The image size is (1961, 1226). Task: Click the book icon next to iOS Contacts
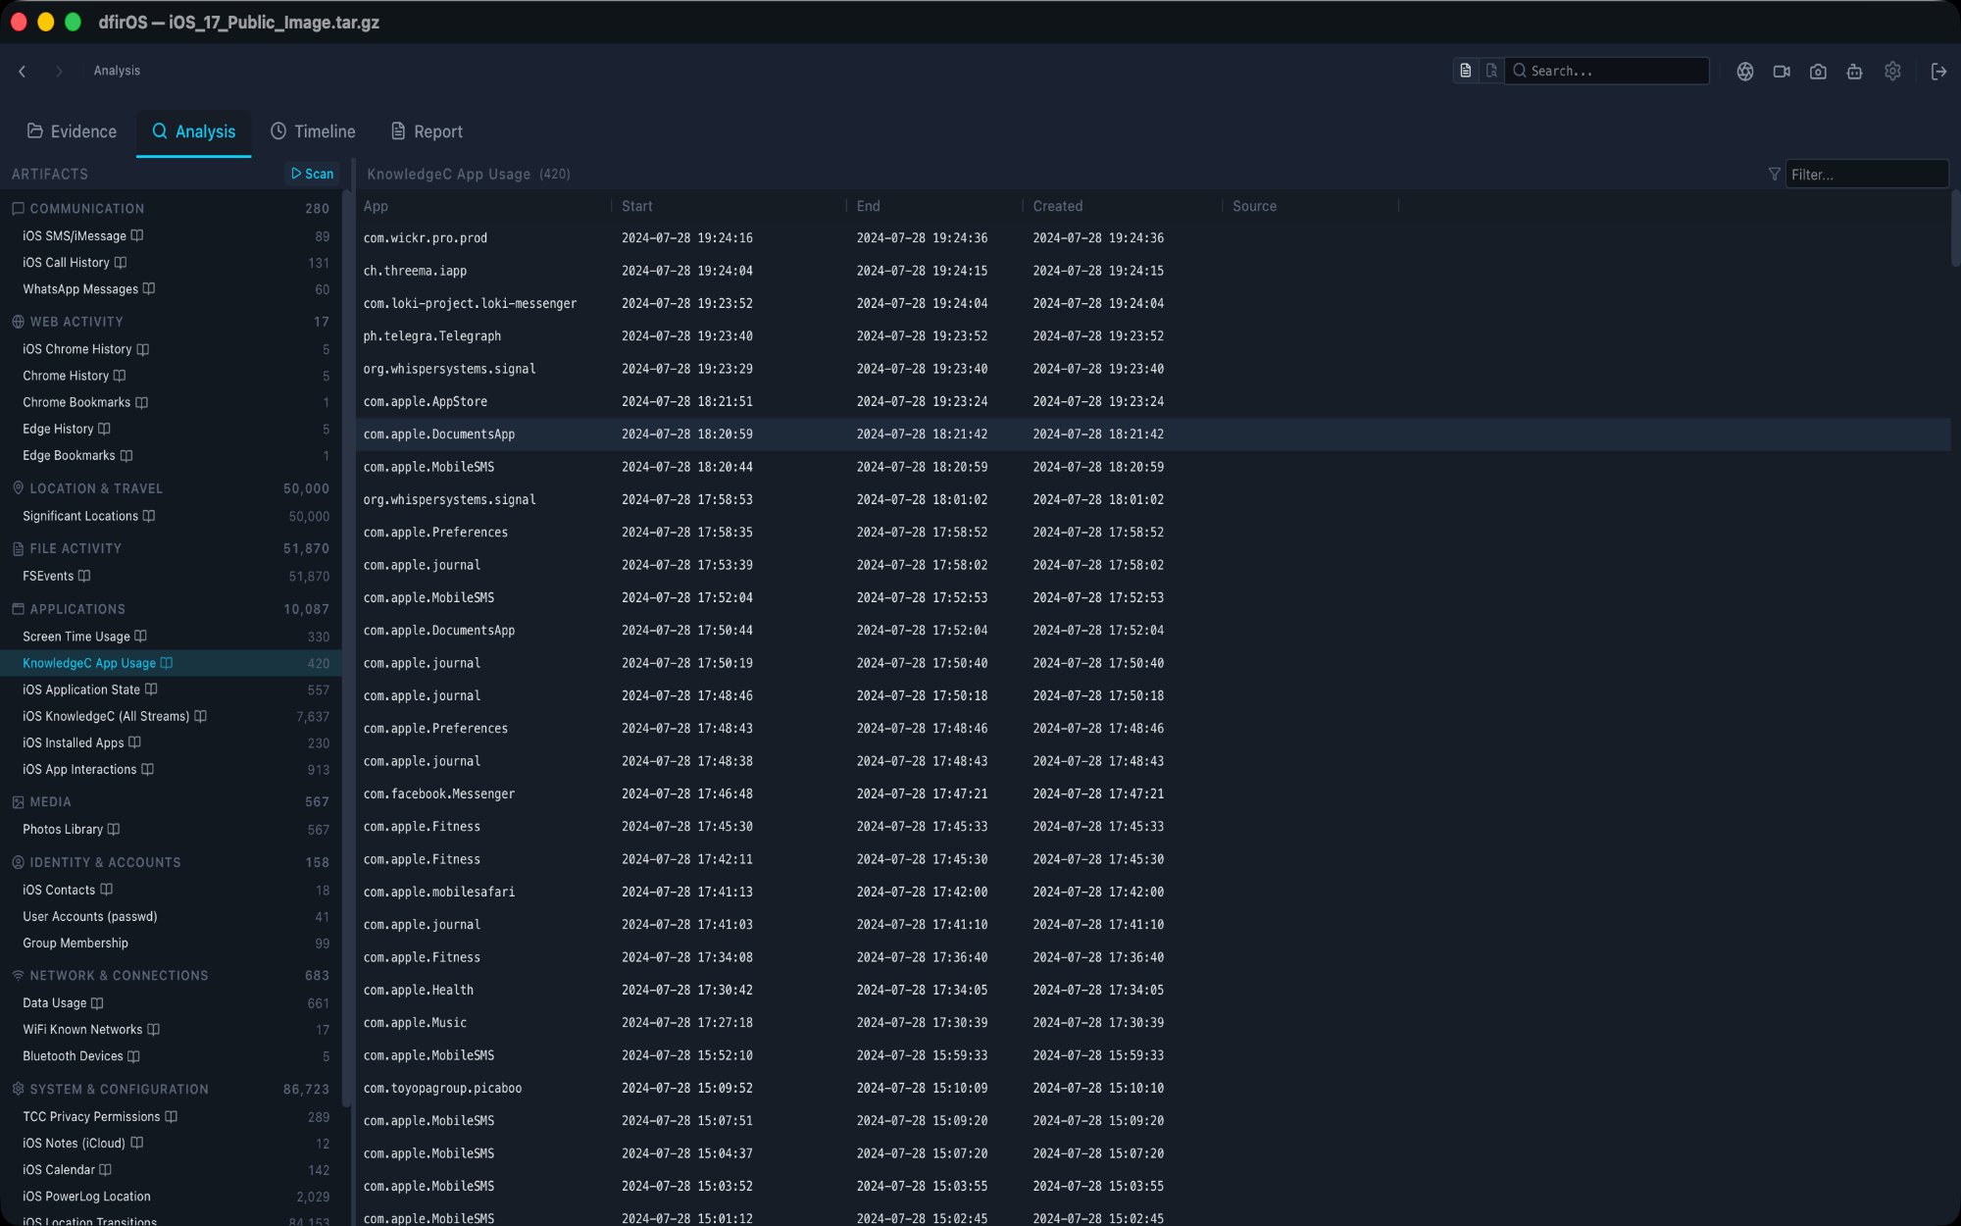click(104, 890)
